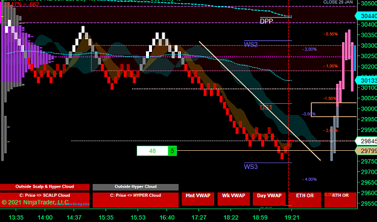Click the 29750 price axis label
377x222 pixels.
[369, 161]
